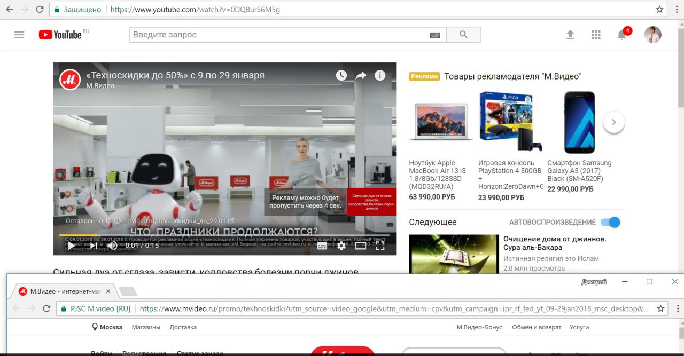Click the YouTube search magnifier button
The width and height of the screenshot is (684, 356).
463,35
